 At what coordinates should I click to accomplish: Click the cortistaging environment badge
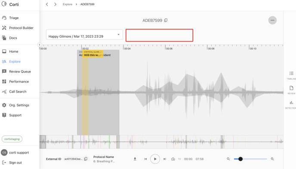(12, 139)
